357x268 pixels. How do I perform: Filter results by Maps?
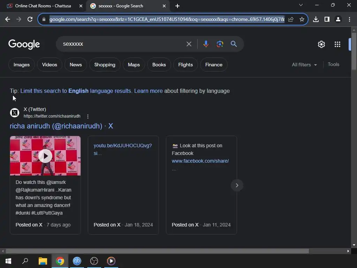point(134,65)
